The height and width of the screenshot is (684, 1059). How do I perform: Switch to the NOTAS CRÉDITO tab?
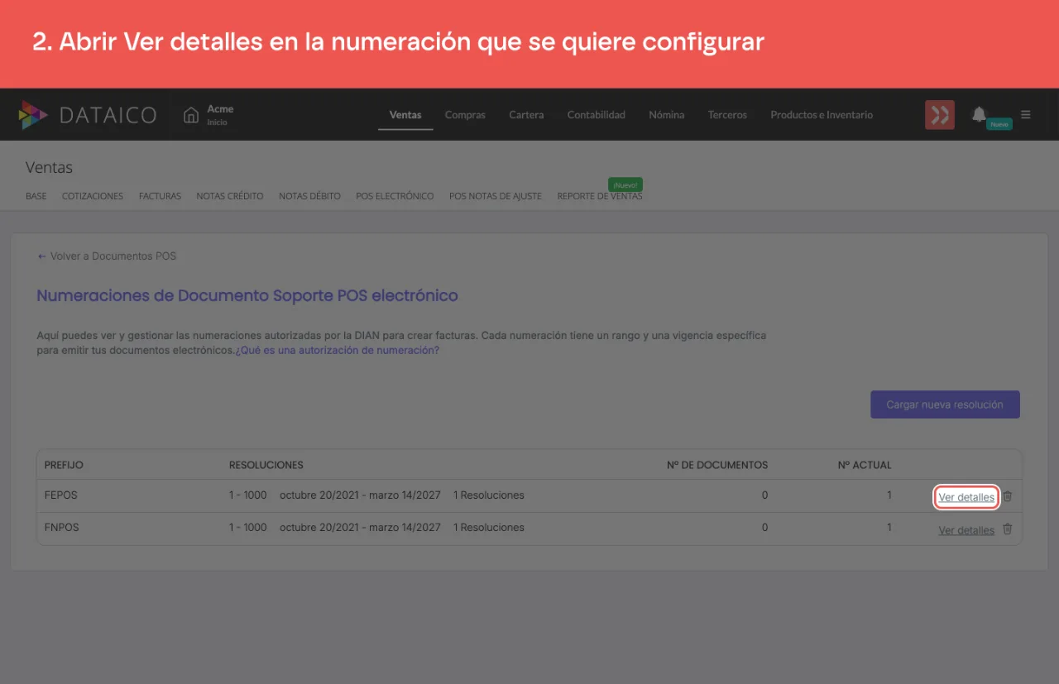click(x=230, y=196)
